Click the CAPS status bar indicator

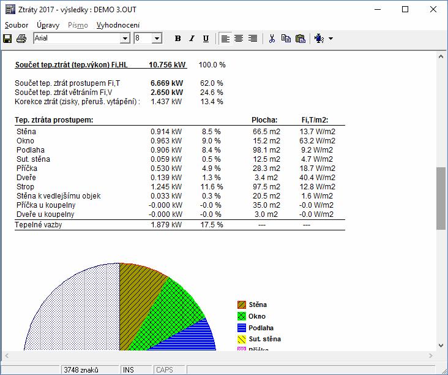click(165, 370)
